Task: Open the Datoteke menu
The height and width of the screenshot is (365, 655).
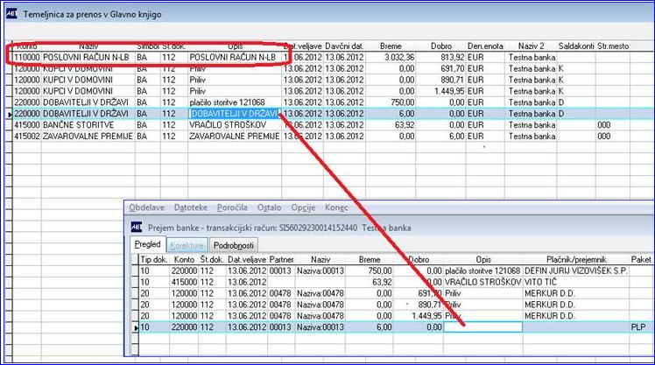Action: pos(191,207)
